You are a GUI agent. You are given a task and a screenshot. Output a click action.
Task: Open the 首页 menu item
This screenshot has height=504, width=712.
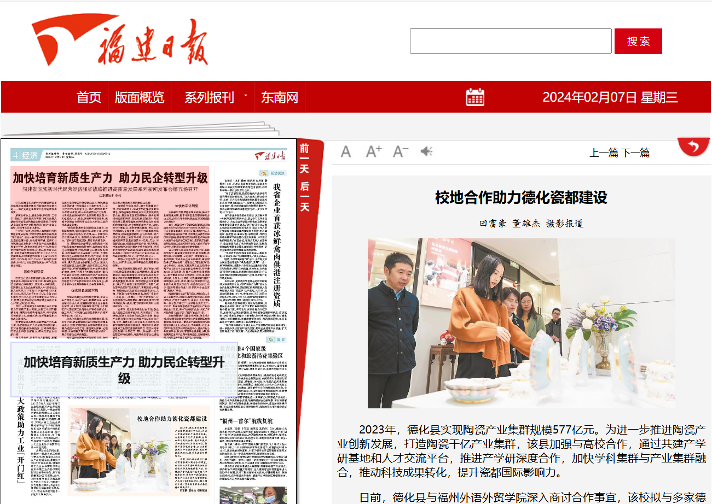tap(89, 98)
